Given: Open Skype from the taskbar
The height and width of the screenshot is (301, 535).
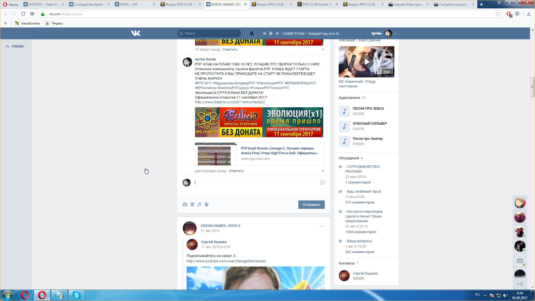Looking at the screenshot, I should [x=76, y=295].
